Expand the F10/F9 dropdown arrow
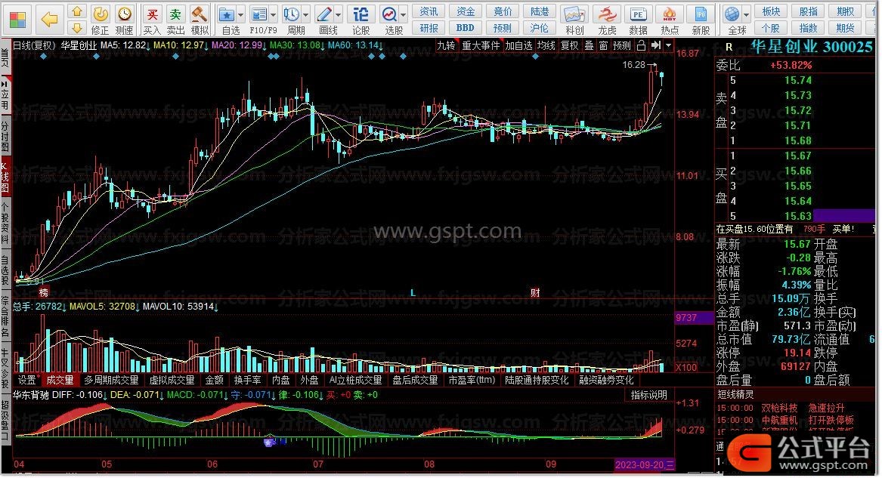The image size is (882, 478). (274, 14)
